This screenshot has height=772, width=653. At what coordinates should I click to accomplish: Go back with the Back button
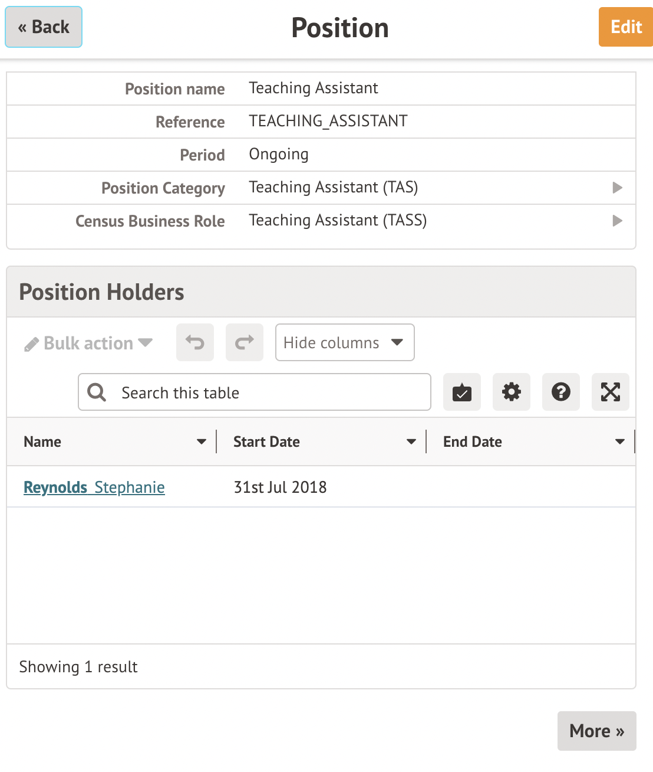pos(44,27)
